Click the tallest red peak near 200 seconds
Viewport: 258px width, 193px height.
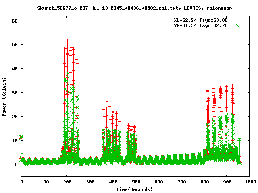pyautogui.click(x=67, y=41)
